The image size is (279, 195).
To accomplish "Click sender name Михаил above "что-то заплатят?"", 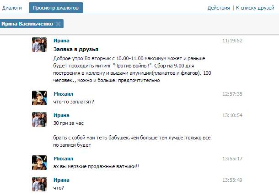I will point(63,94).
